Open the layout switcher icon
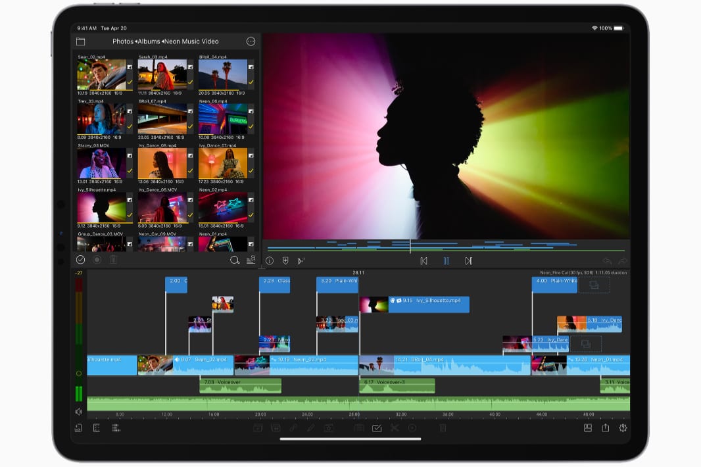This screenshot has height=467, width=701. point(588,428)
